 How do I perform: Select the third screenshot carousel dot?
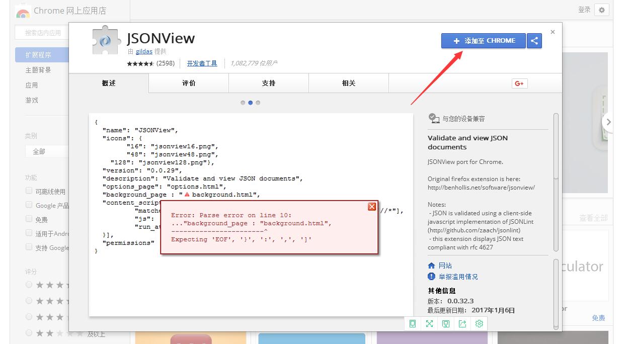click(x=258, y=103)
